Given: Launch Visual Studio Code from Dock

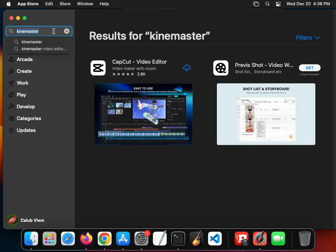Looking at the screenshot, I should pos(215,239).
